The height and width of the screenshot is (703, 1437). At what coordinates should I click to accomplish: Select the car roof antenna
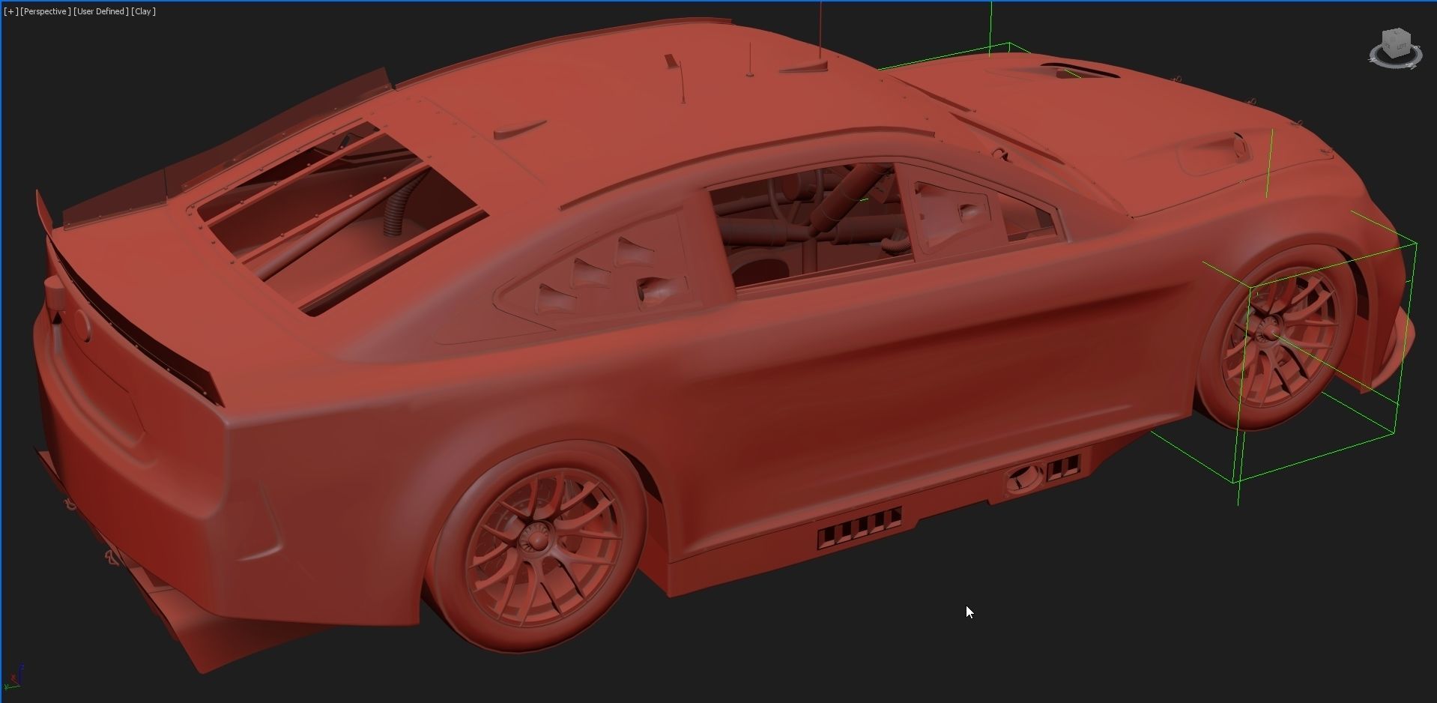[820, 30]
